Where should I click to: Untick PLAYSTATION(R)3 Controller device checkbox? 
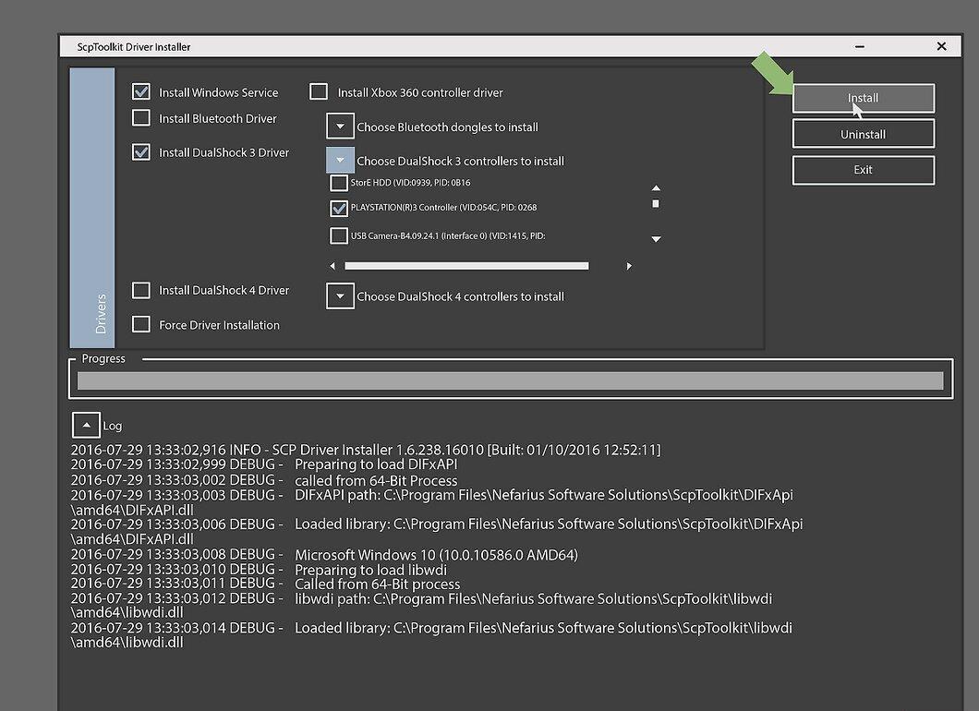pos(339,208)
